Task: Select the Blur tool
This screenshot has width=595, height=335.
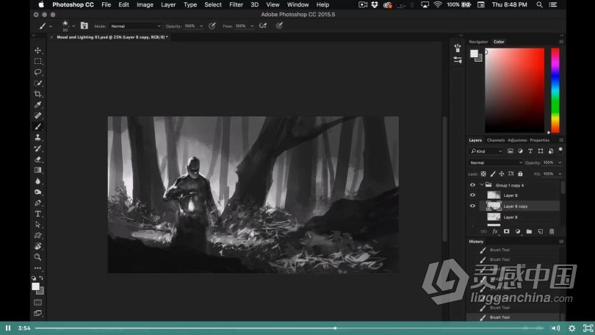Action: coord(37,181)
